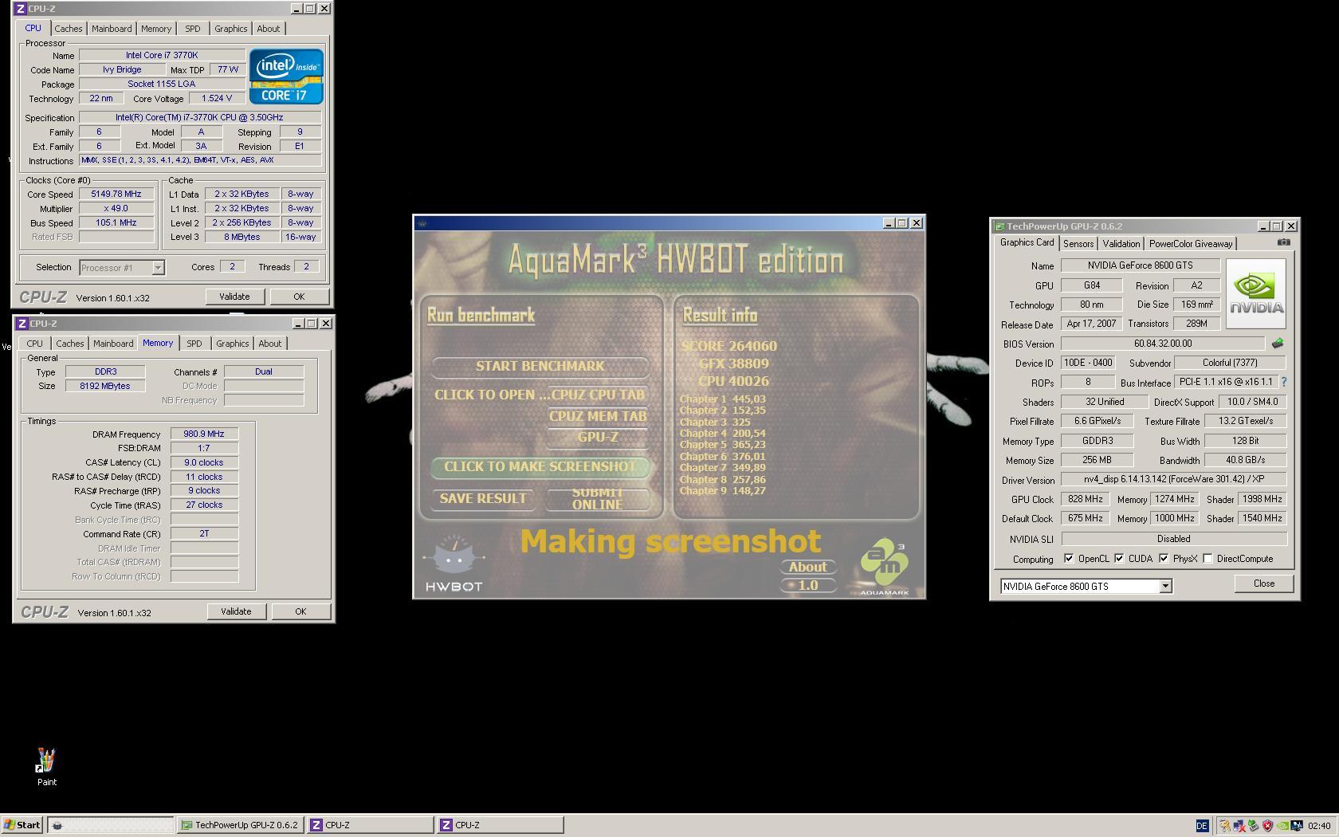The height and width of the screenshot is (837, 1339).
Task: Click the GPU-Z button in AquaMark
Action: tap(597, 437)
